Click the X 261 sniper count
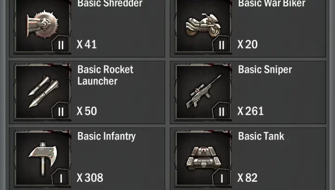This screenshot has height=190, width=335. (250, 111)
